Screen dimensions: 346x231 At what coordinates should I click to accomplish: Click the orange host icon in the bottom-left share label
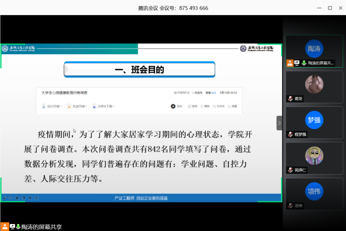point(5,227)
